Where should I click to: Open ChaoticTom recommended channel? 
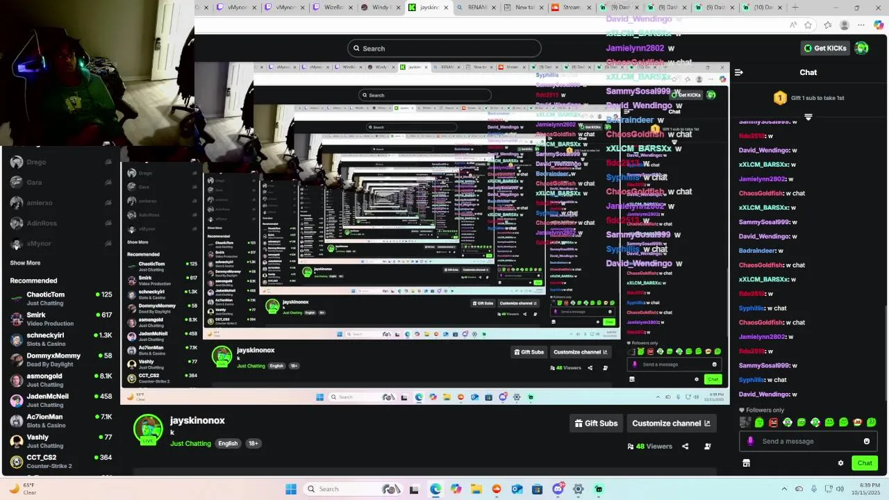60,299
